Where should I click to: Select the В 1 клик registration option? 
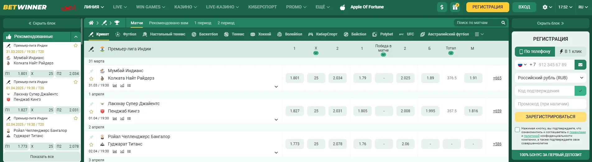tap(571, 51)
